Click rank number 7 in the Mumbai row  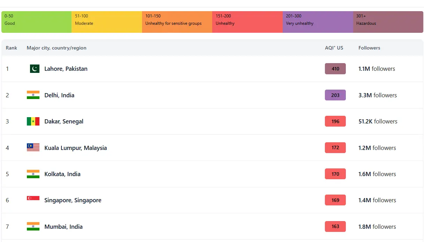7,227
